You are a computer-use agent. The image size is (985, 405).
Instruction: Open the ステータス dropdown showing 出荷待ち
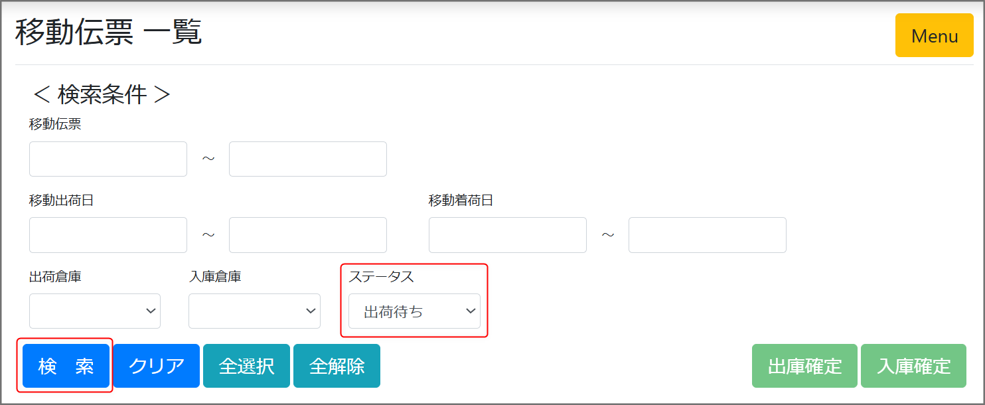414,311
